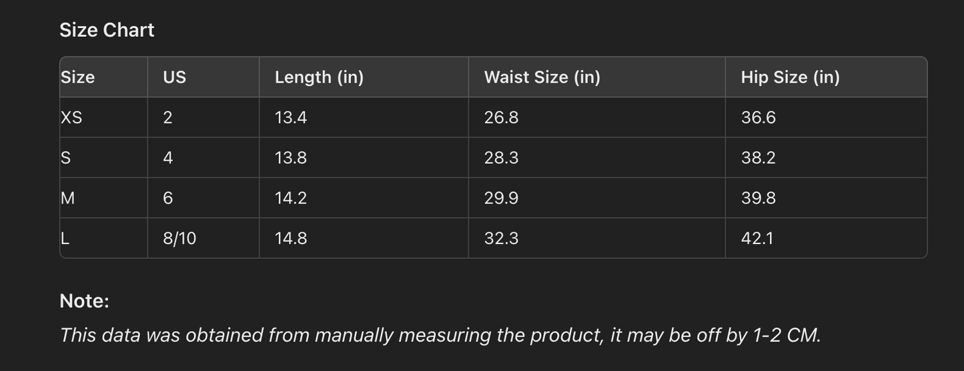Click the manual measurement disclaimer text
Viewport: 964px width, 371px height.
tap(440, 334)
